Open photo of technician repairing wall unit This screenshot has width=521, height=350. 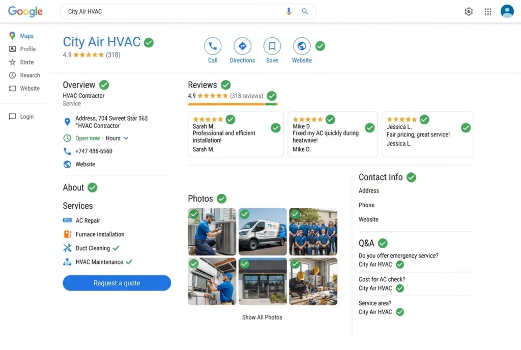tap(212, 281)
